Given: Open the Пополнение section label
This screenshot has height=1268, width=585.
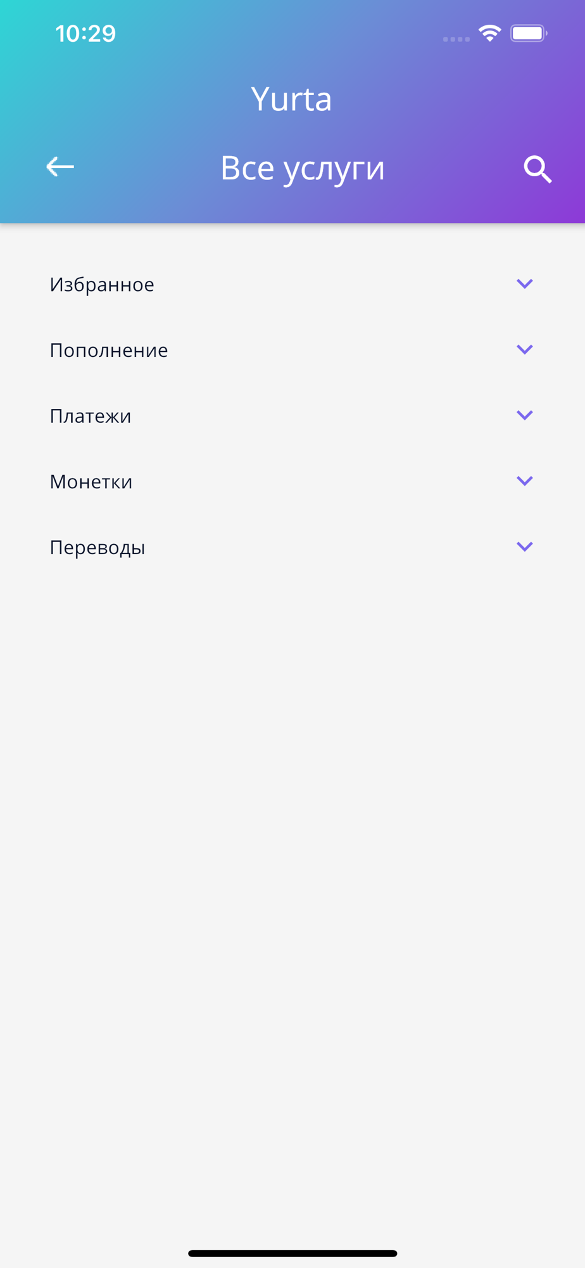Looking at the screenshot, I should [x=109, y=350].
